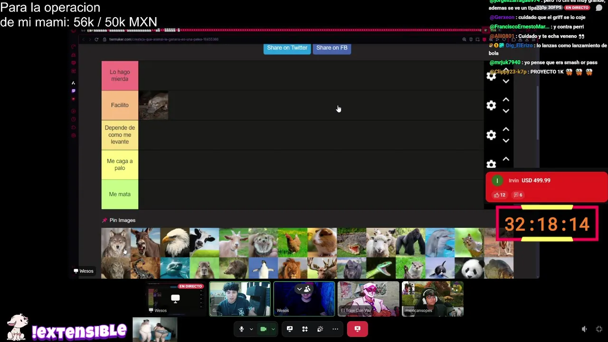
Task: Open mexicansopes video tile
Action: point(432,299)
